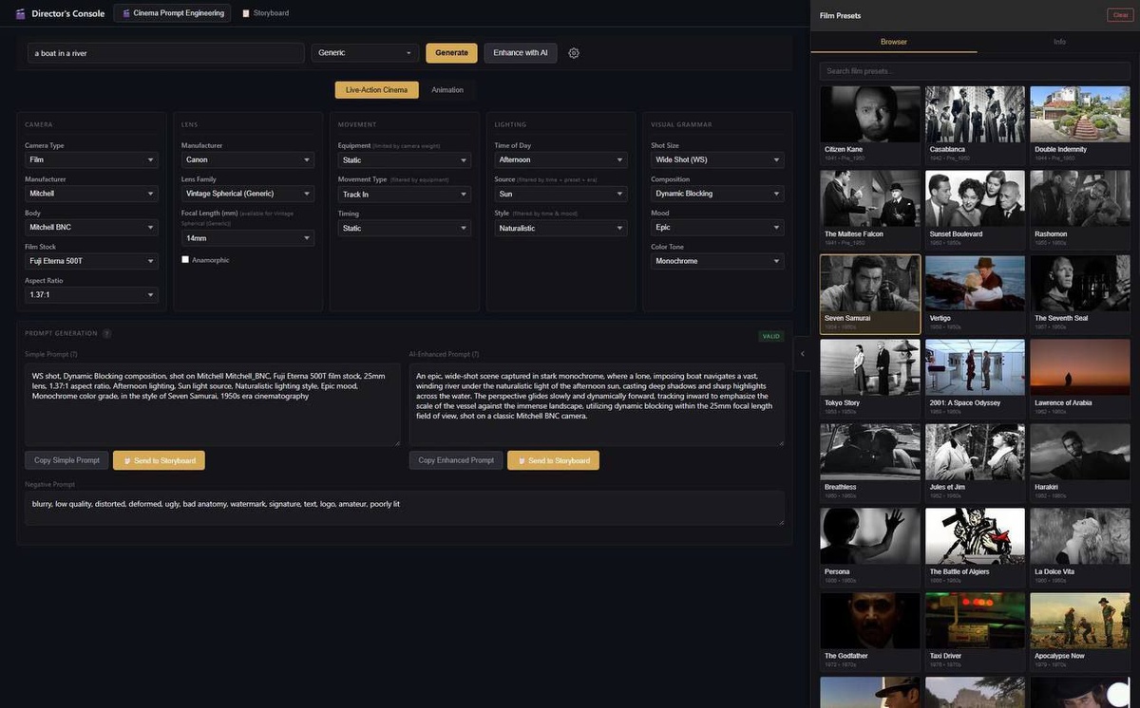
Task: Click the round floating button at bottom right
Action: coord(1118,694)
